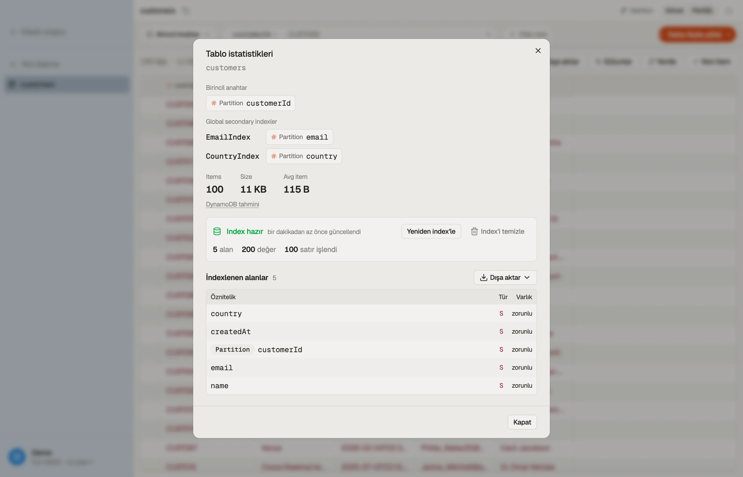
Task: Click the Varlık column header
Action: pyautogui.click(x=524, y=297)
